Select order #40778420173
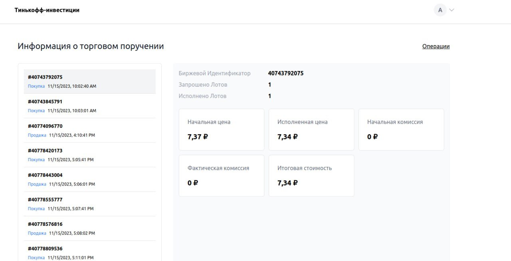511x261 pixels. click(x=89, y=155)
